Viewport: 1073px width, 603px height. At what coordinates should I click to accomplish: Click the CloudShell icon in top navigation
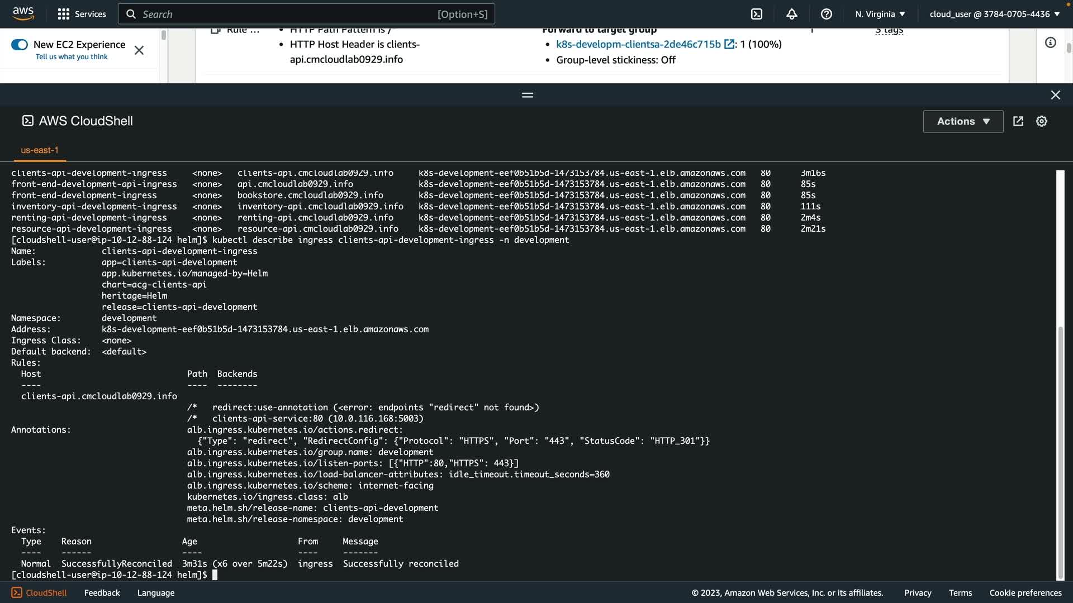coord(756,14)
